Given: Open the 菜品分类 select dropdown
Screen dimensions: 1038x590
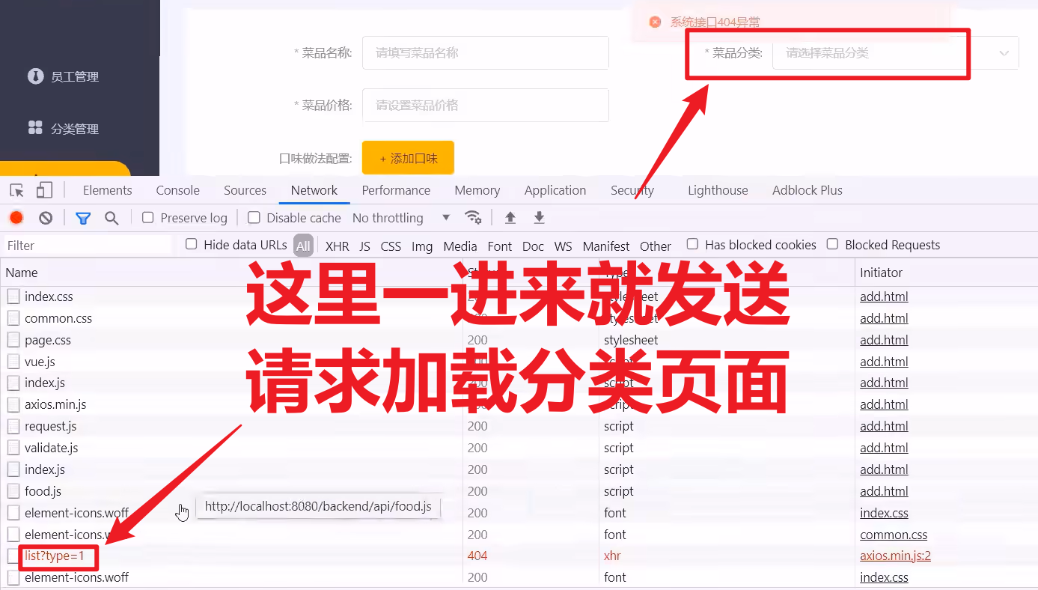Looking at the screenshot, I should [x=895, y=53].
